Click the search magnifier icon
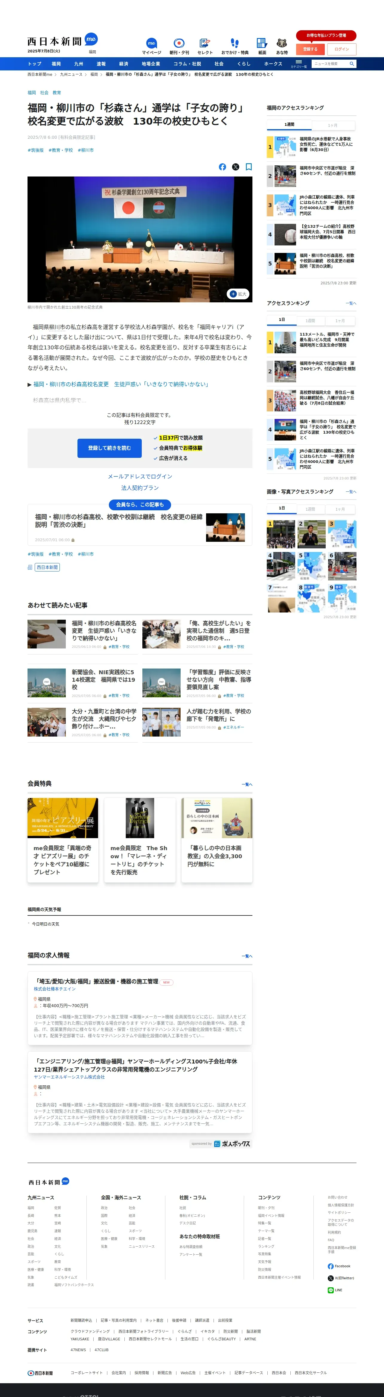Image resolution: width=384 pixels, height=1397 pixels. coord(351,64)
